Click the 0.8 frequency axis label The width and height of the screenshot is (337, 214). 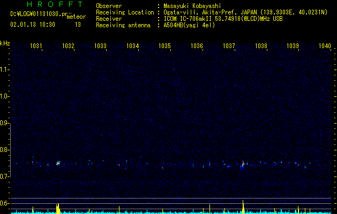pos(4,150)
